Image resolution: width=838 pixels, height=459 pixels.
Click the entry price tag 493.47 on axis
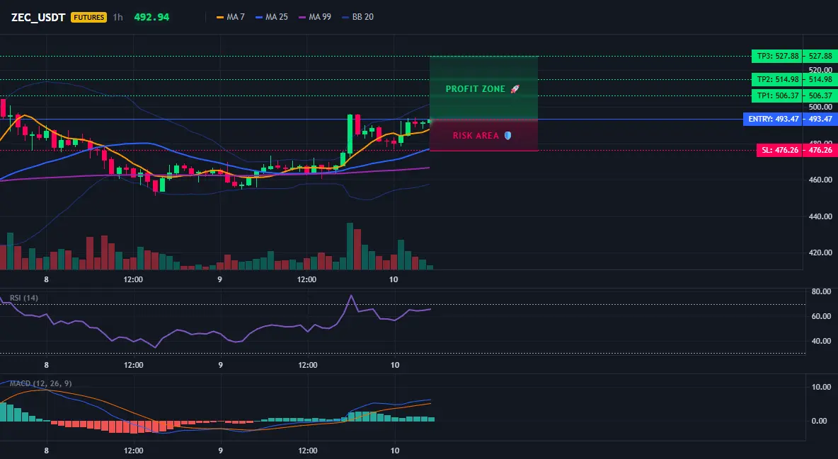(820, 119)
